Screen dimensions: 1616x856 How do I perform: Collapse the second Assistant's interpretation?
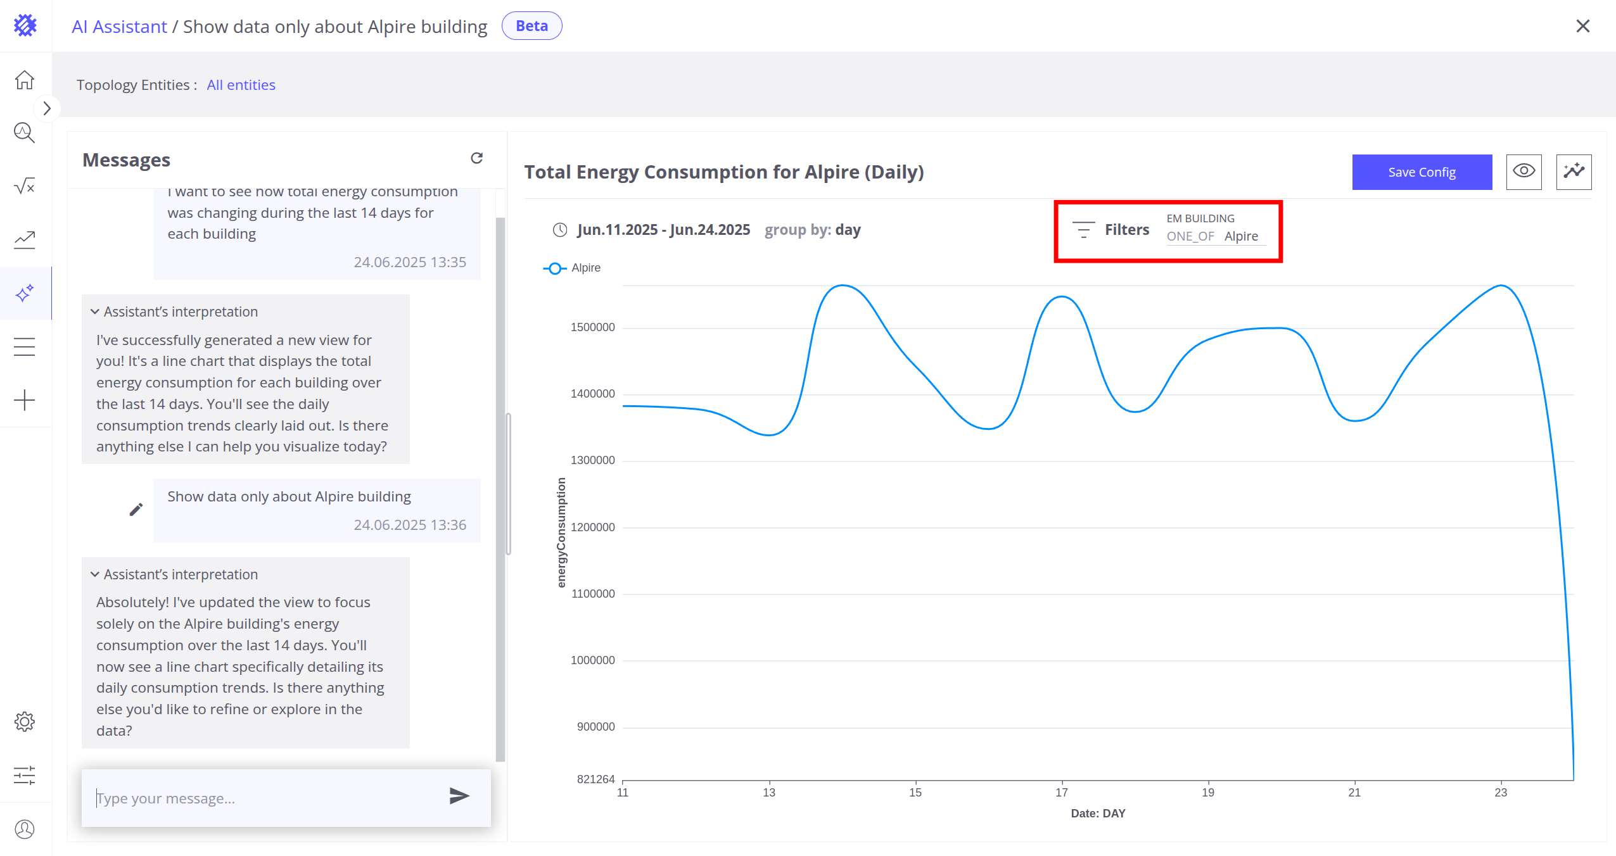coord(95,574)
